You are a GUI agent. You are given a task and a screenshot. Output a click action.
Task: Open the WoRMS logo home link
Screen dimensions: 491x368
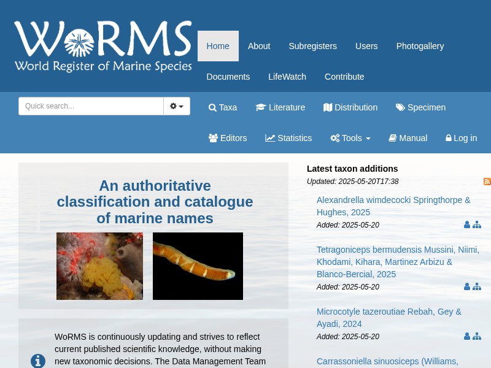pyautogui.click(x=103, y=46)
